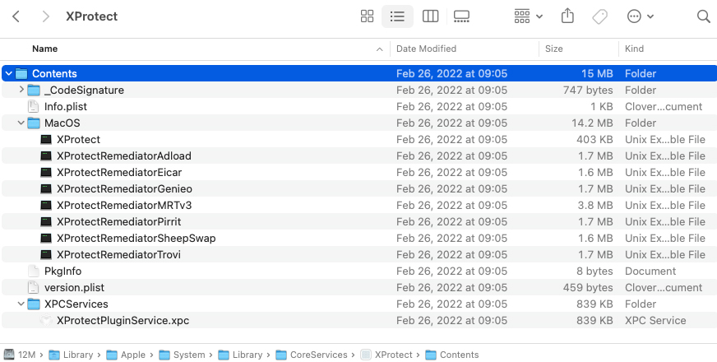Select the XProtectRemediatorMRTv3 executable icon

click(x=46, y=206)
